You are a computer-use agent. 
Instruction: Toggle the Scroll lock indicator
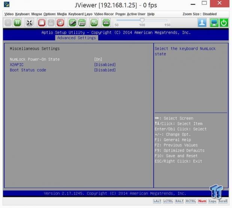[223, 201]
